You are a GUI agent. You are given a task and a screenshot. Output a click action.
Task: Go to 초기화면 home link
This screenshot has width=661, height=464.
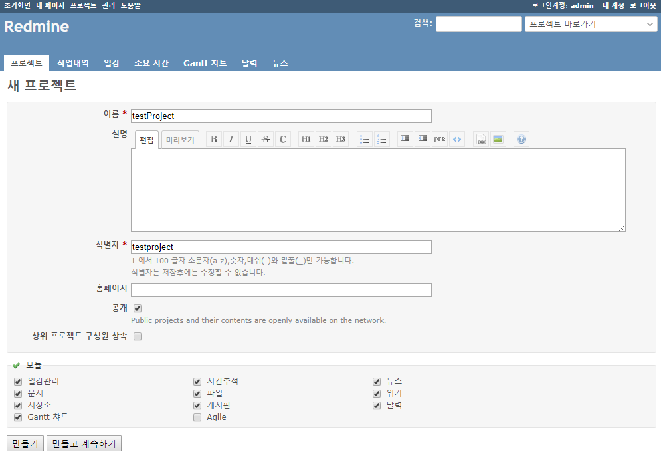pyautogui.click(x=17, y=5)
